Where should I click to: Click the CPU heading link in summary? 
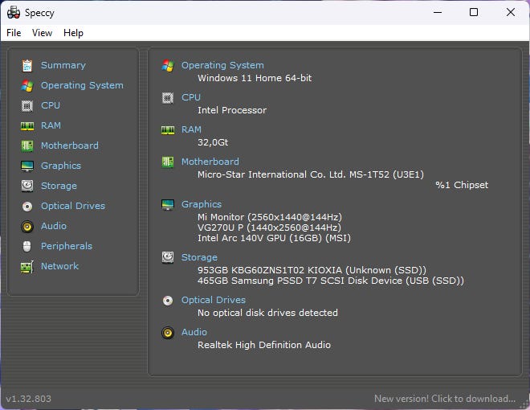(x=191, y=97)
